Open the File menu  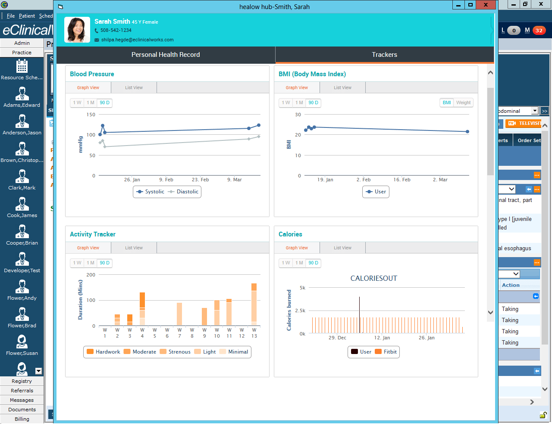coord(11,16)
